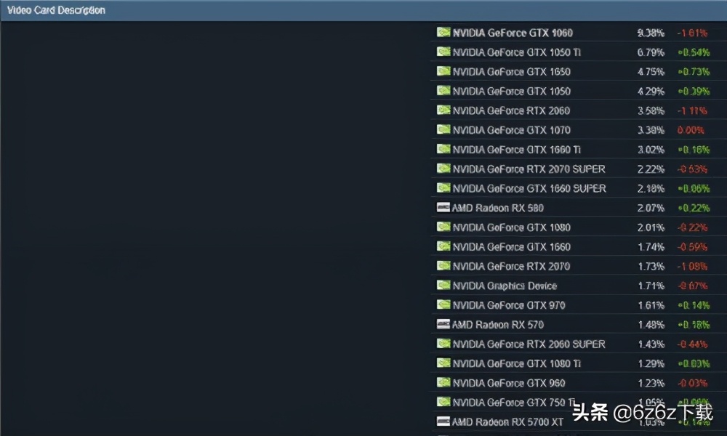Open the NVIDIA GeForce GTX 1050 Ti entry

[x=516, y=52]
